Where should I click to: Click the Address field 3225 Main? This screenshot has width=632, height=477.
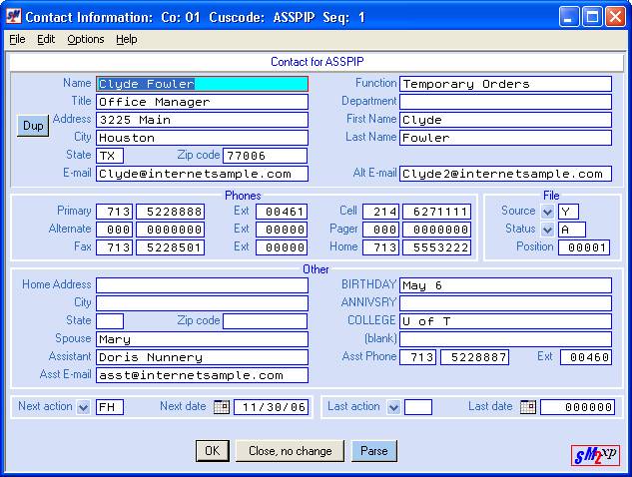(x=203, y=120)
